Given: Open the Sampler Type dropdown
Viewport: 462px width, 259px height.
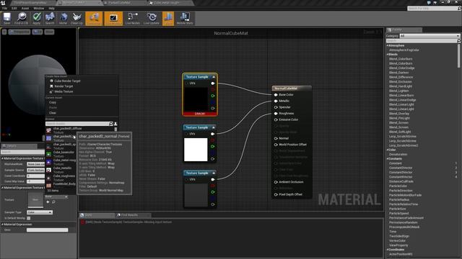Looking at the screenshot, I should (40, 212).
